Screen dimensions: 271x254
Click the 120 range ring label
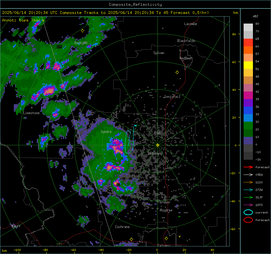tap(39, 27)
